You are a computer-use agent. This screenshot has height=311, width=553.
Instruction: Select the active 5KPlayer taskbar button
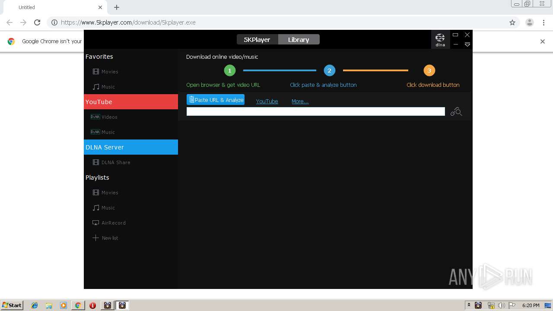[x=122, y=305]
